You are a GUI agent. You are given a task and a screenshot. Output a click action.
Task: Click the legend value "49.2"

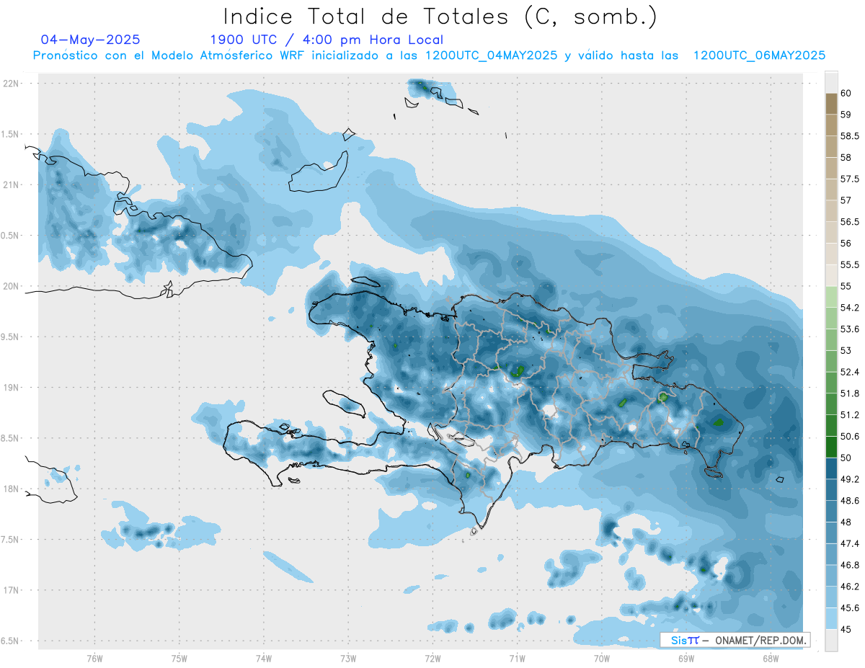coord(850,479)
